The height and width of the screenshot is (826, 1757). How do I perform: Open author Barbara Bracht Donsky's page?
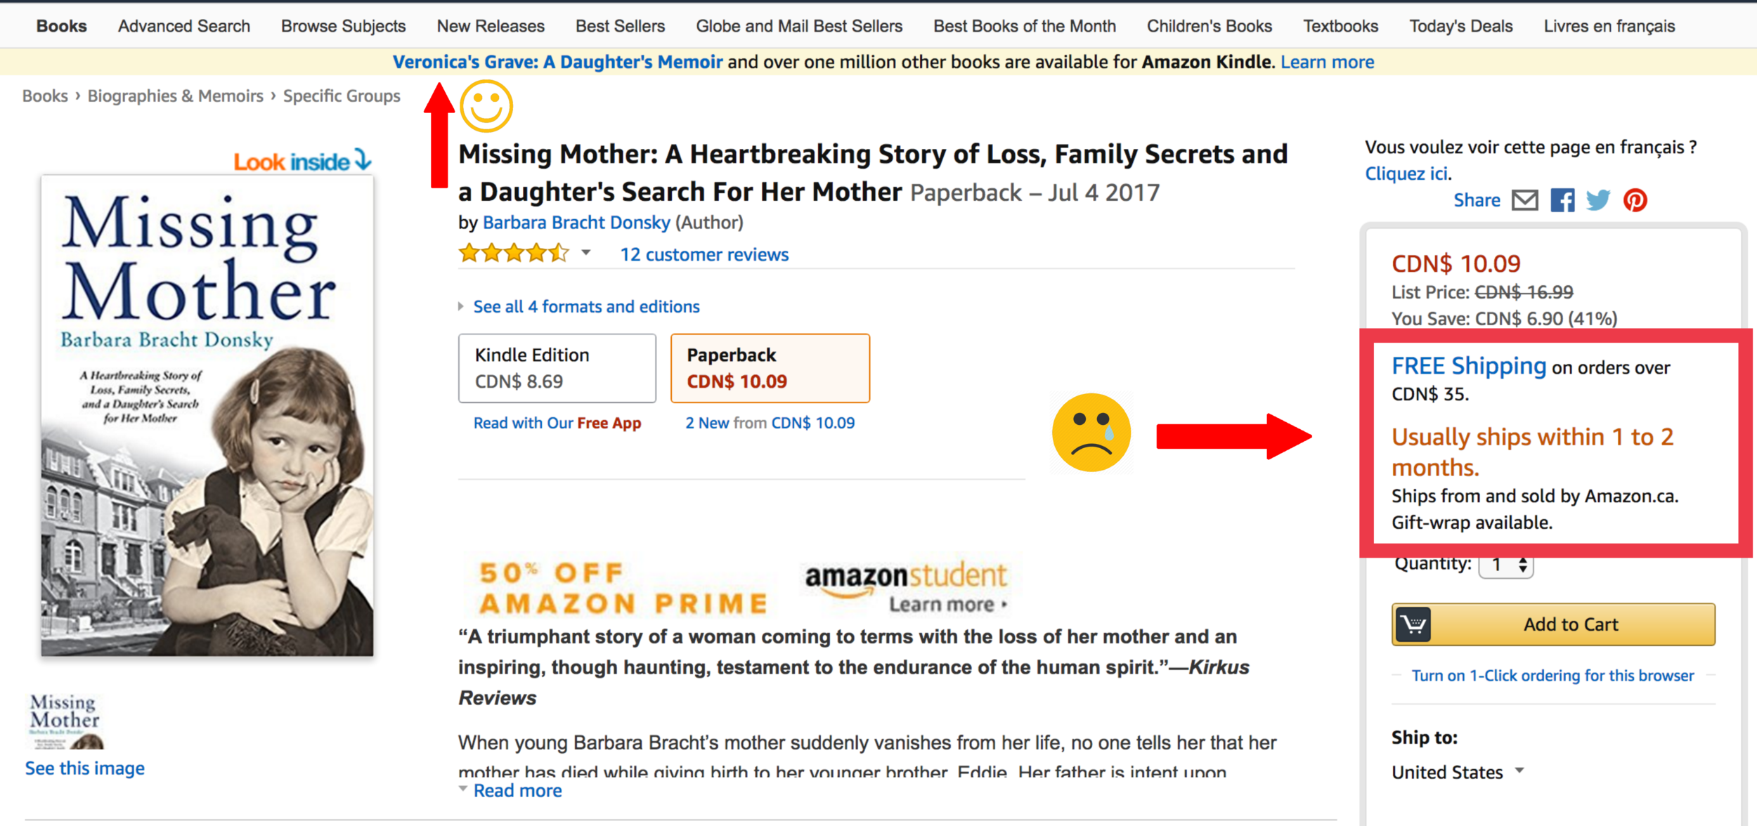(576, 223)
